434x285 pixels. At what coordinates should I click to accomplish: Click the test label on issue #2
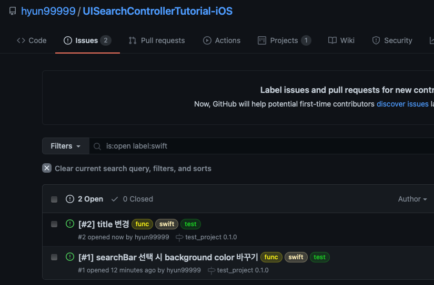click(x=190, y=224)
